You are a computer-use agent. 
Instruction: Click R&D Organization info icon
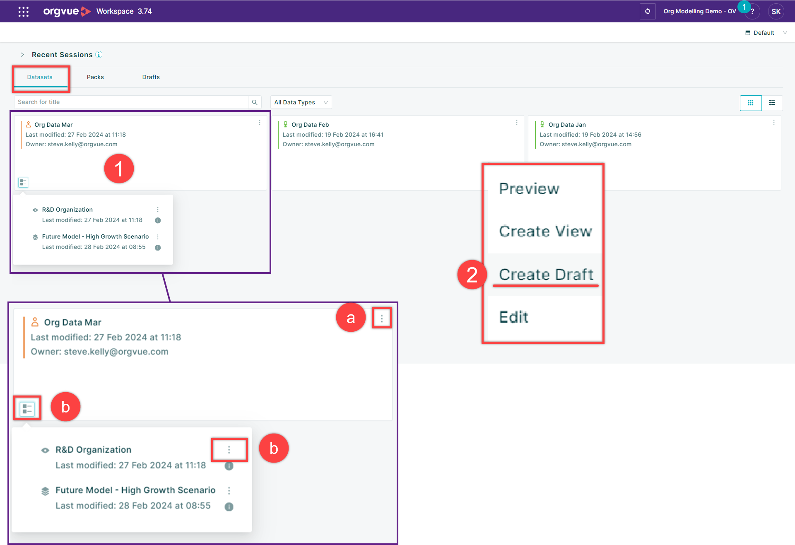pos(158,220)
